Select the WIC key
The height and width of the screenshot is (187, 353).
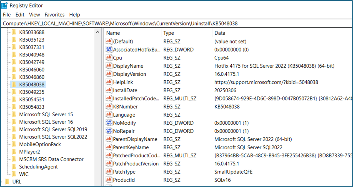coord(24,174)
